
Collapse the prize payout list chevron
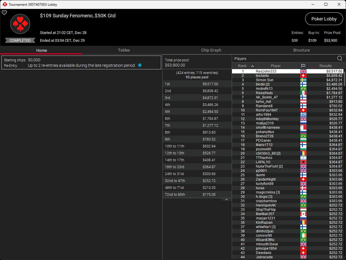click(x=227, y=200)
